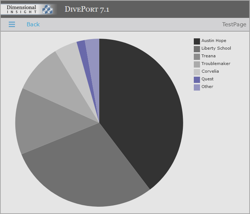Image resolution: width=250 pixels, height=214 pixels.
Task: Click the Troublemaker legend label
Action: pyautogui.click(x=216, y=64)
